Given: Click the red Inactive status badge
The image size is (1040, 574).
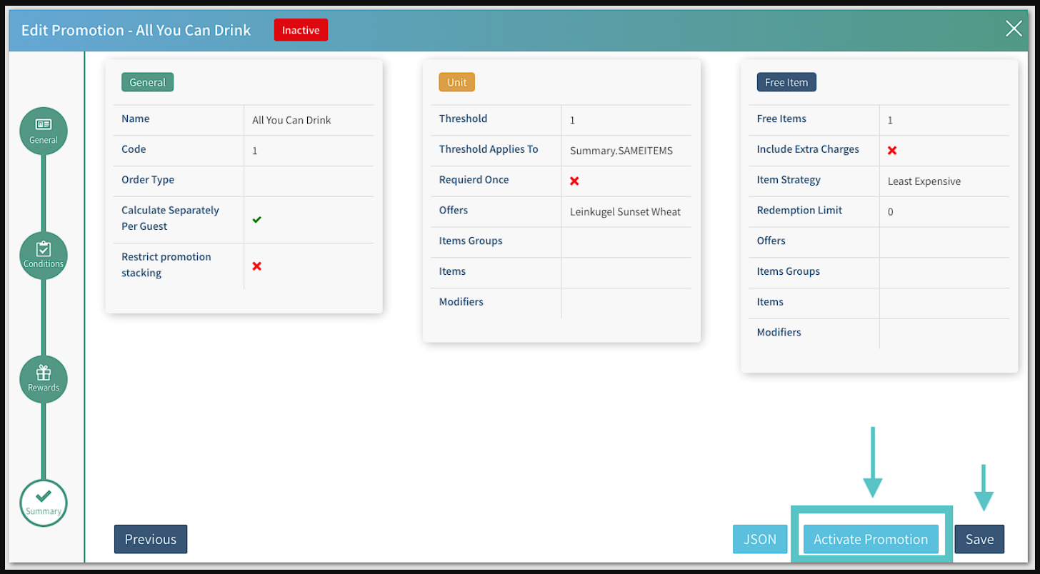Looking at the screenshot, I should tap(301, 30).
